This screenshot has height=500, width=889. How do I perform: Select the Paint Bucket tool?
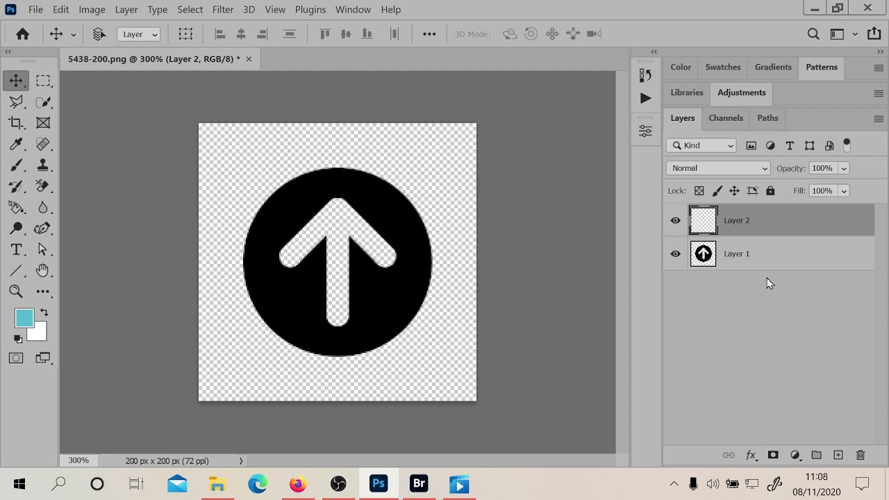point(16,207)
